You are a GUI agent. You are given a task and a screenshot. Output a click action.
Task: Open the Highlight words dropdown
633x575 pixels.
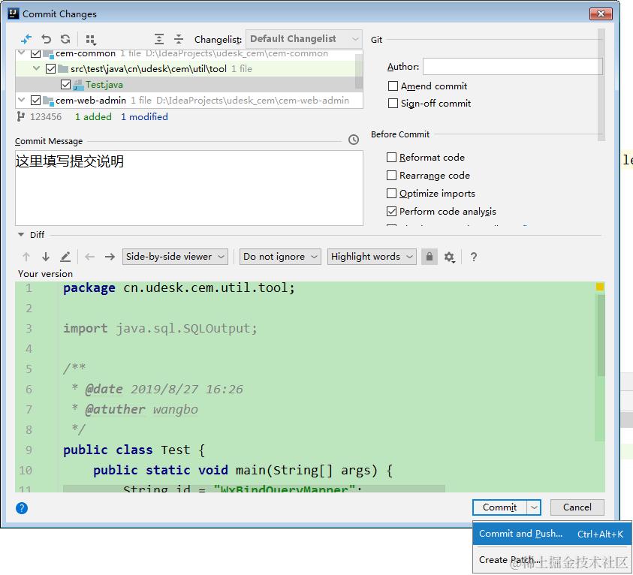point(372,257)
